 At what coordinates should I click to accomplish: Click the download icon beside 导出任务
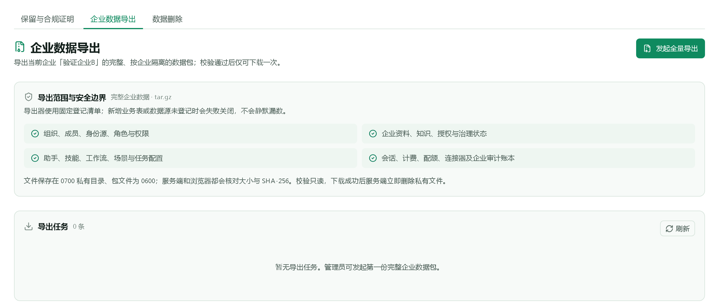(x=29, y=226)
